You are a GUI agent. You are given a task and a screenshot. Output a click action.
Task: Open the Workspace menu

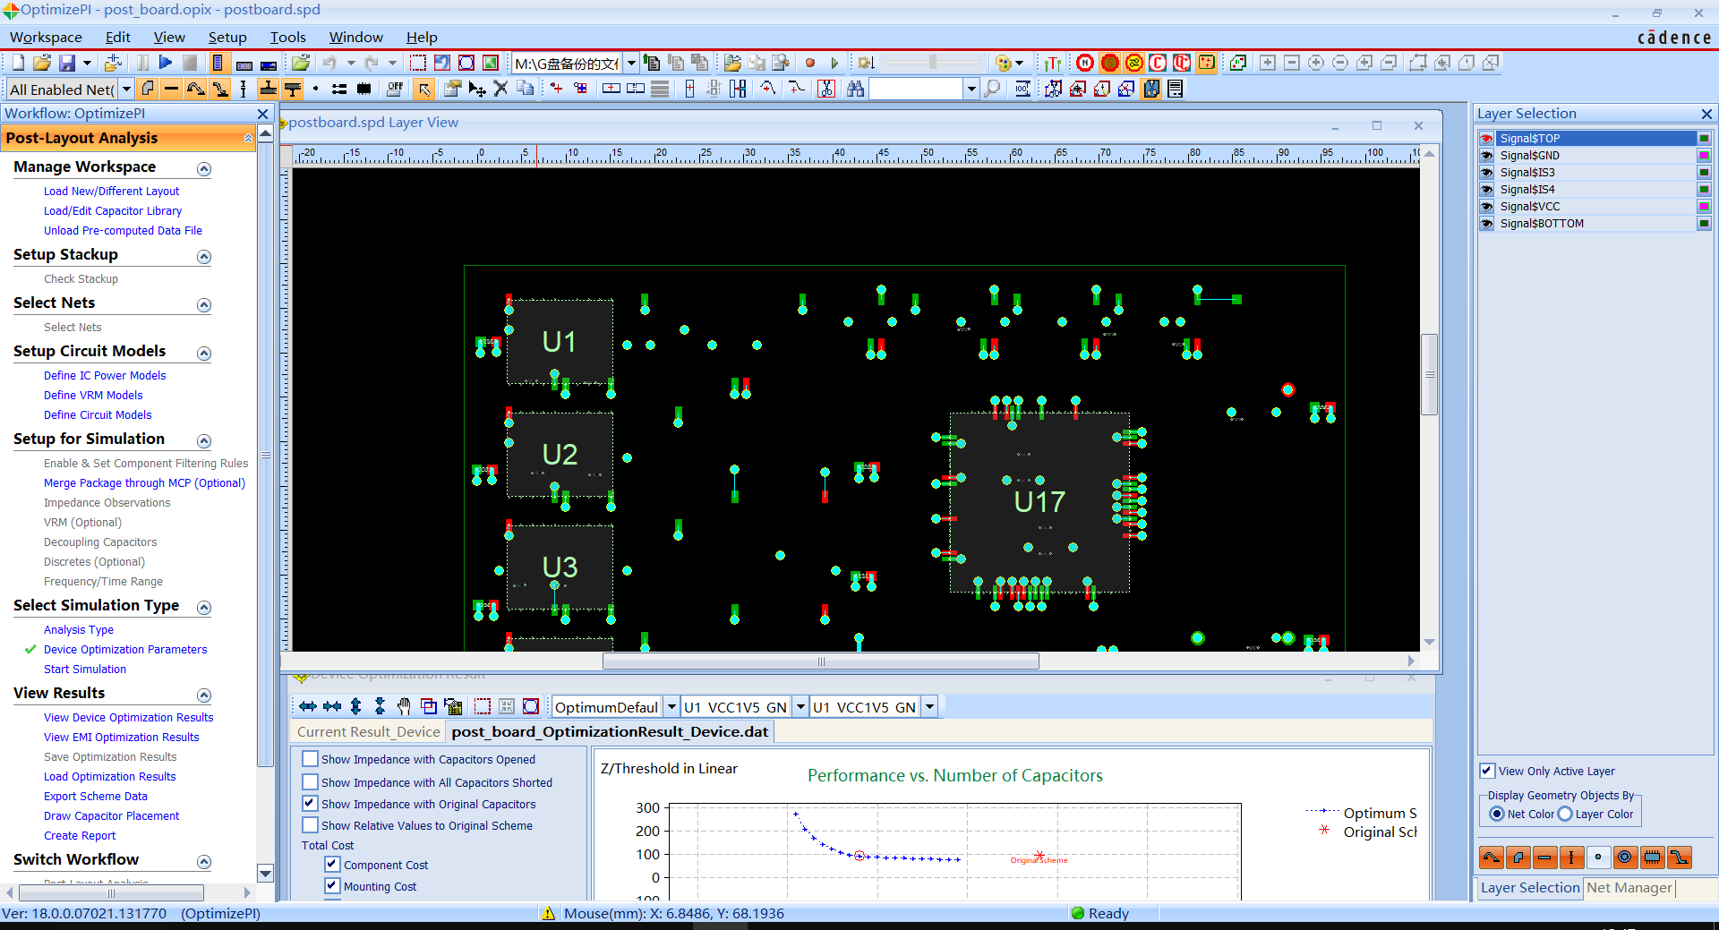pyautogui.click(x=46, y=37)
